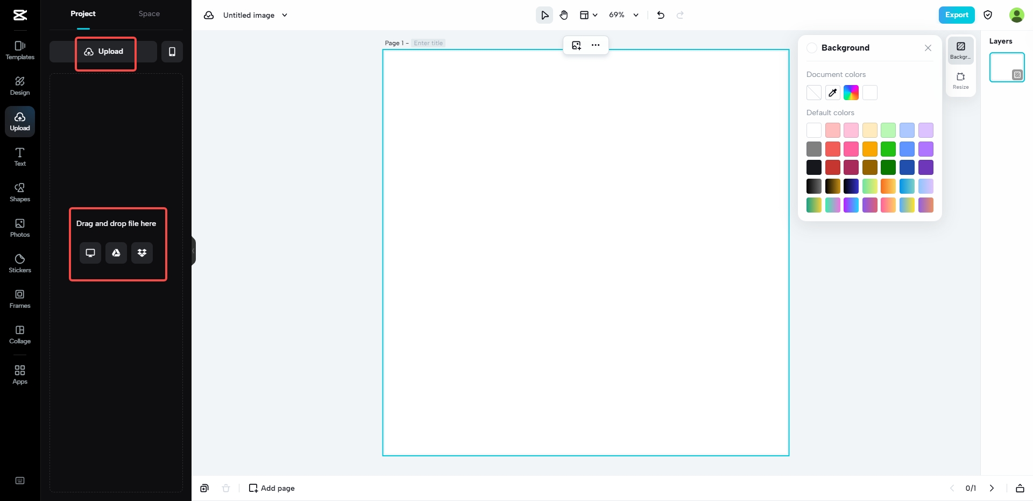1033x501 pixels.
Task: Upload from Google Drive icon
Action: click(x=116, y=253)
